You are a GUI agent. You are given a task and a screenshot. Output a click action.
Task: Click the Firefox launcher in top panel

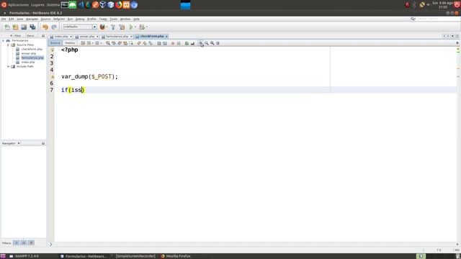(x=118, y=5)
